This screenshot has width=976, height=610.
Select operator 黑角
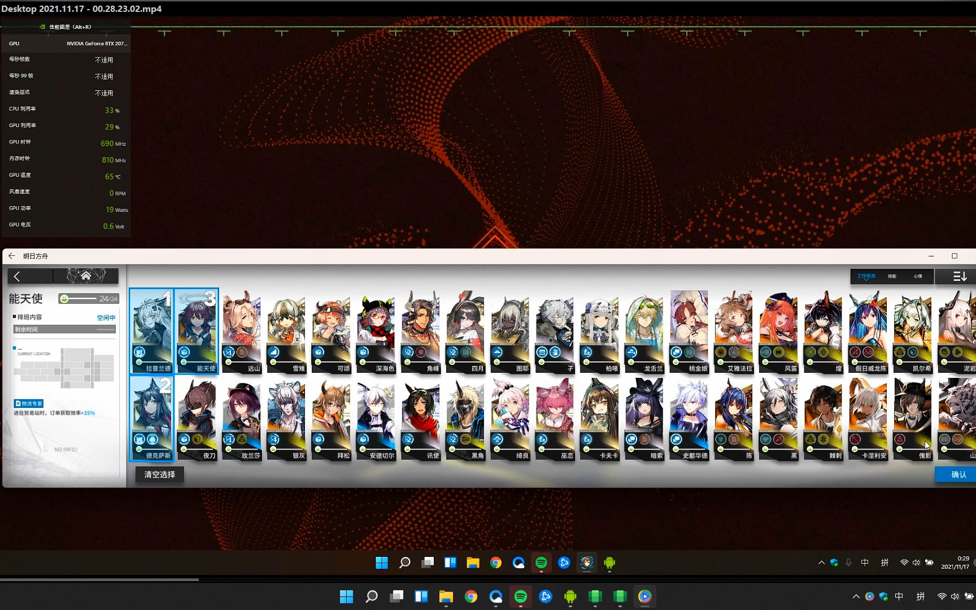[x=465, y=419]
